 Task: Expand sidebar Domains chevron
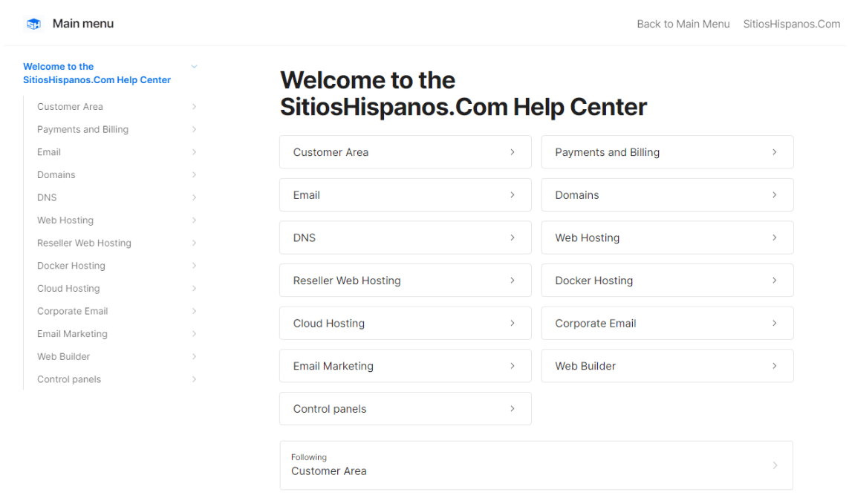click(x=194, y=174)
